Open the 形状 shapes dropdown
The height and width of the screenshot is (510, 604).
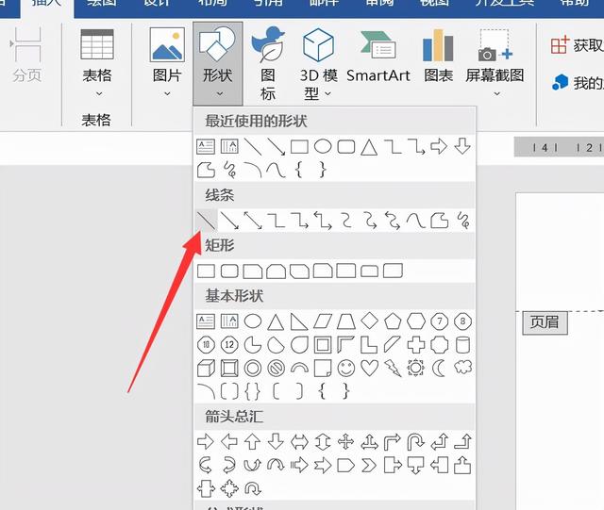pyautogui.click(x=218, y=63)
